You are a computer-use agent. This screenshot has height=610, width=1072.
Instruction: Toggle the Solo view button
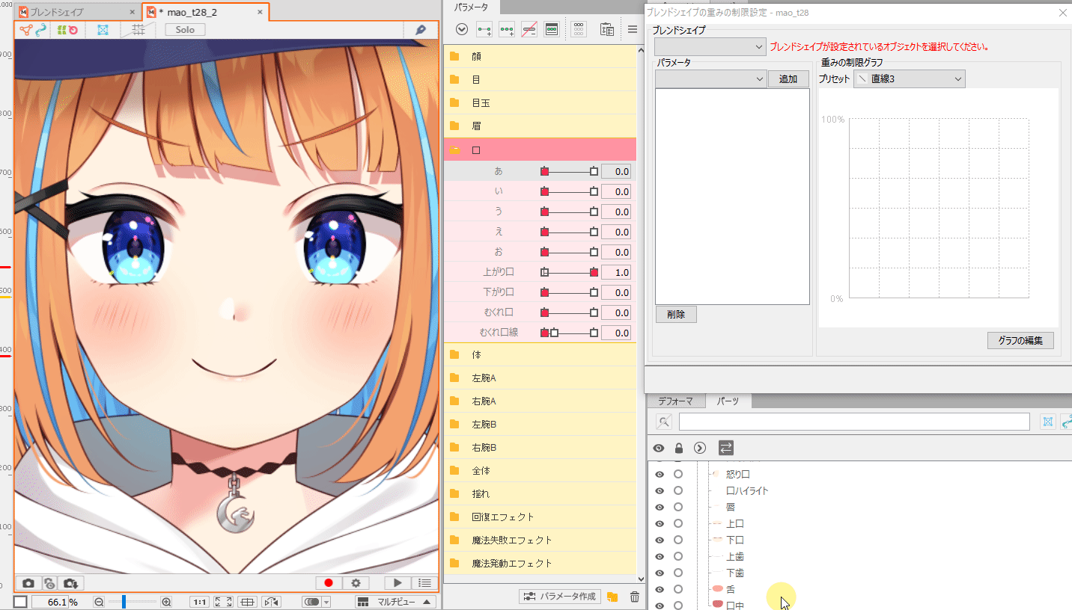click(x=185, y=30)
